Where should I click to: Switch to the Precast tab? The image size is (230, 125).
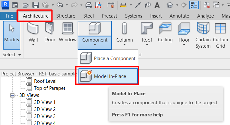[109, 16]
